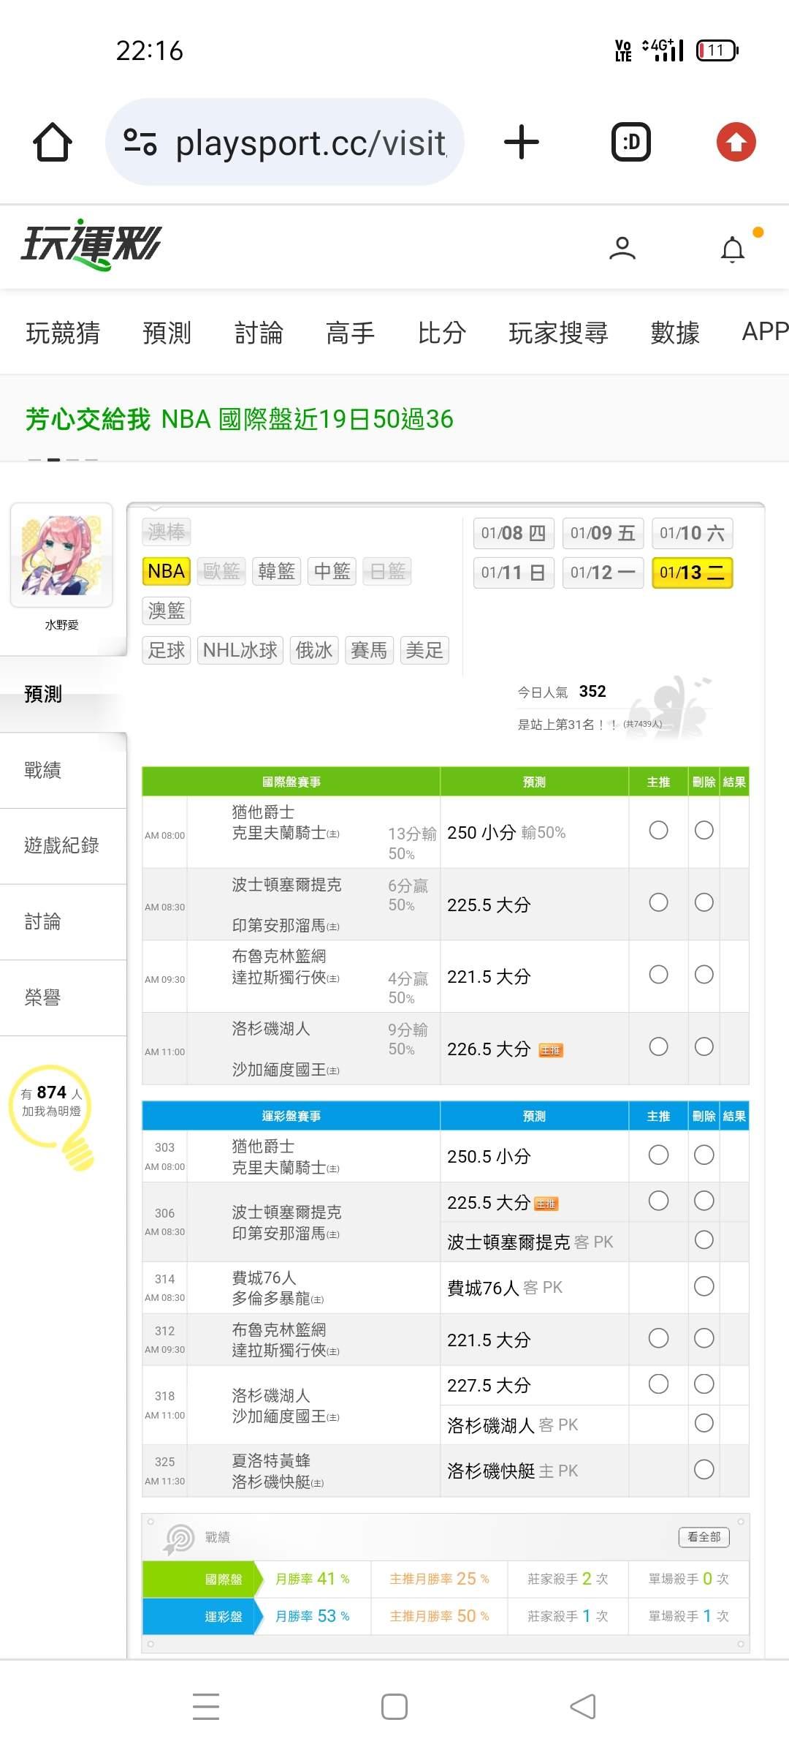Tap the playsport.cc address bar
789x1755 pixels.
310,142
